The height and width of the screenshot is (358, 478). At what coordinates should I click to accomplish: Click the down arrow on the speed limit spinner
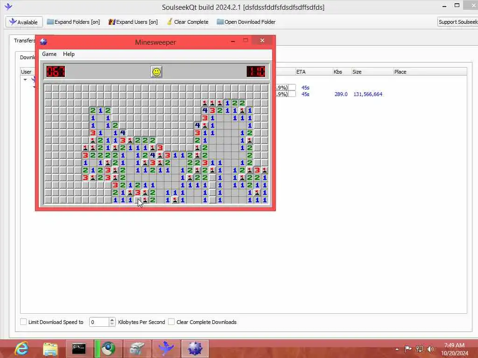[112, 324]
